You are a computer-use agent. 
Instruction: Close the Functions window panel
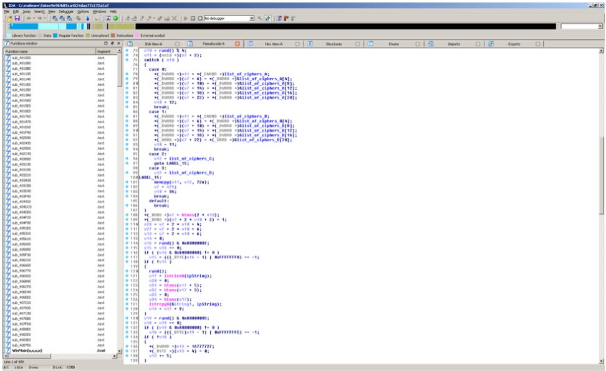(x=118, y=43)
